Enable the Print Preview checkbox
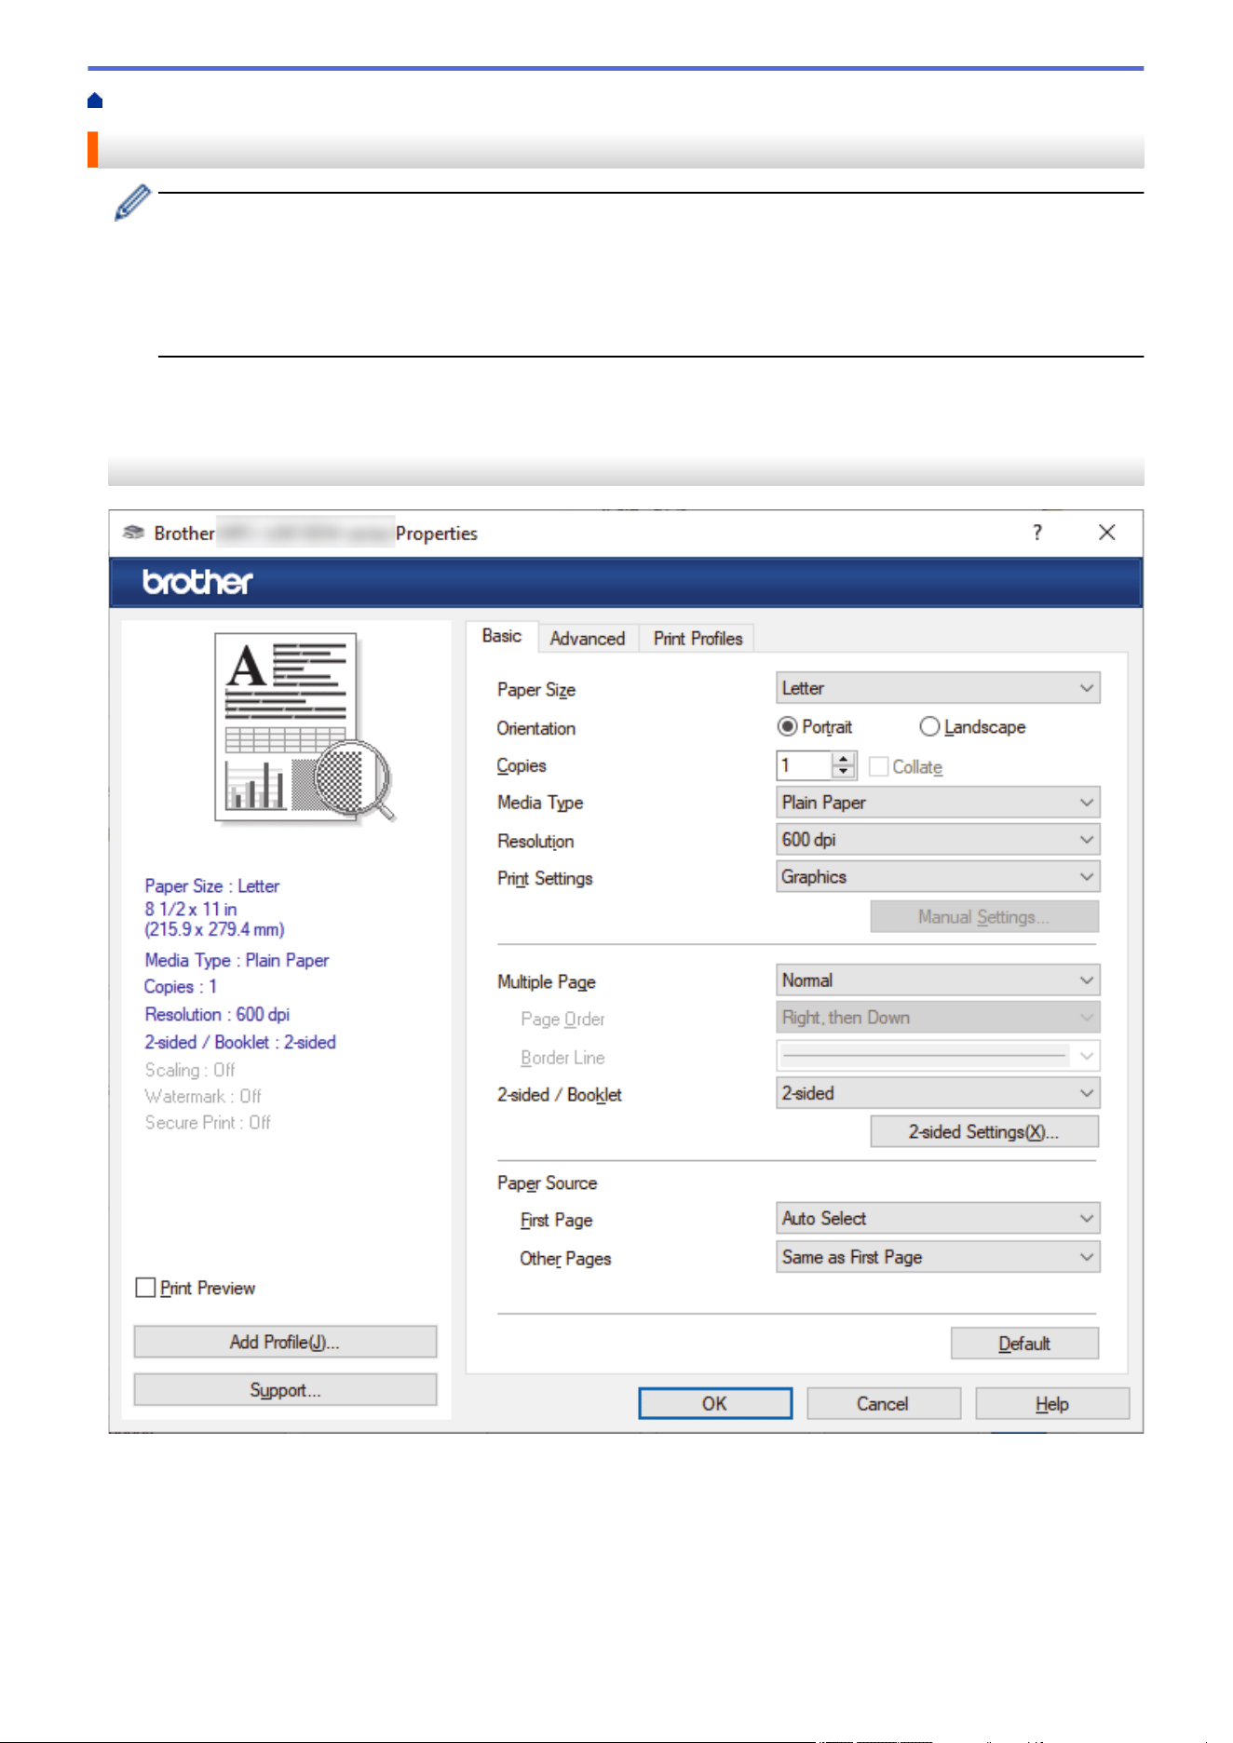The height and width of the screenshot is (1743, 1233). (x=145, y=1288)
